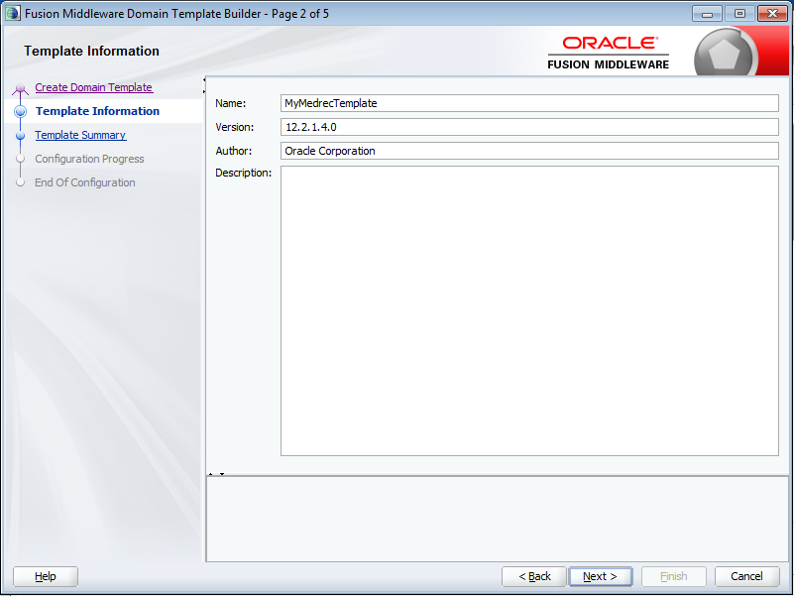Click the application icon in the title bar
This screenshot has width=794, height=596.
tap(13, 13)
